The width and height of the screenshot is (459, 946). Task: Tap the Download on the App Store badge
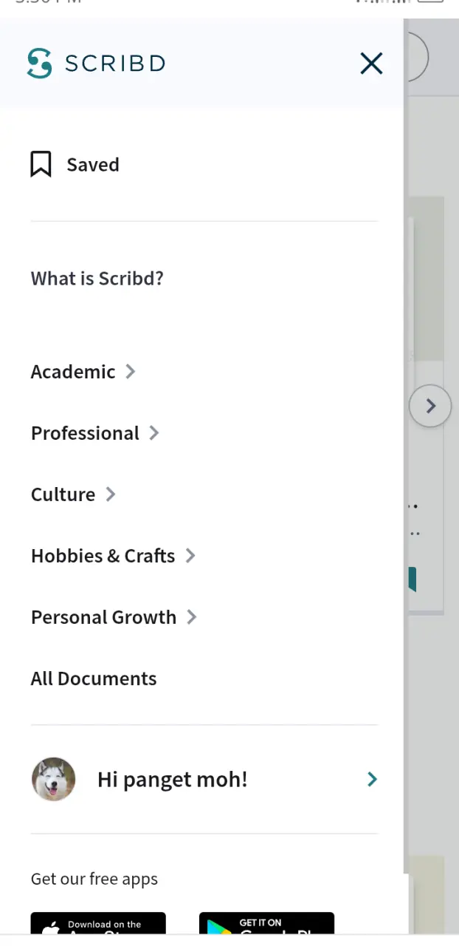point(98,924)
